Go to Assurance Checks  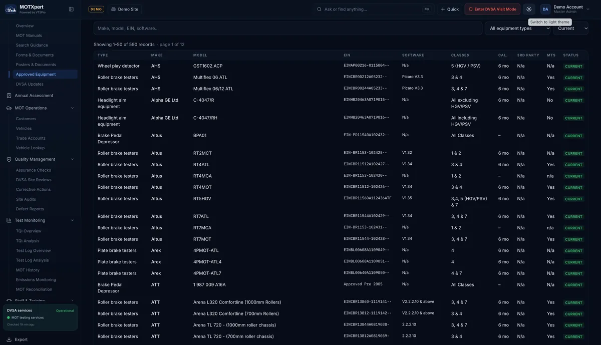(x=34, y=170)
